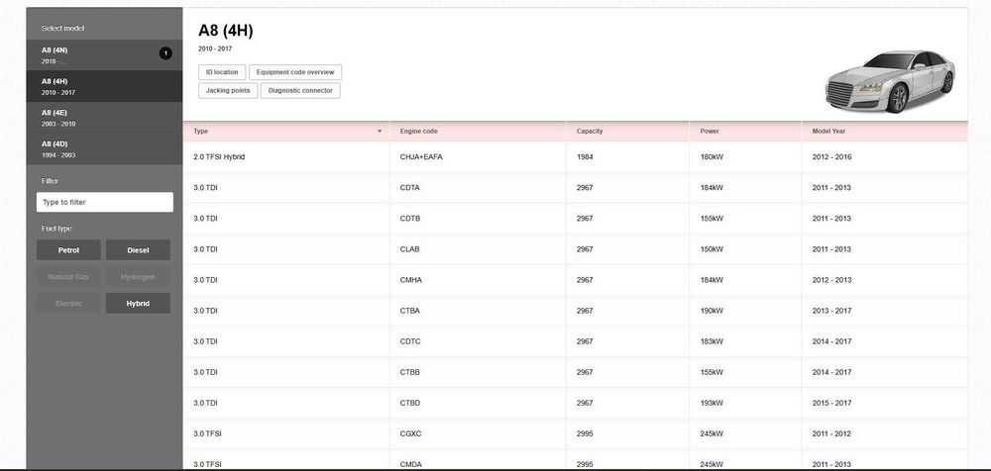Image resolution: width=991 pixels, height=471 pixels.
Task: Select engine code CTBA
Action: (409, 311)
